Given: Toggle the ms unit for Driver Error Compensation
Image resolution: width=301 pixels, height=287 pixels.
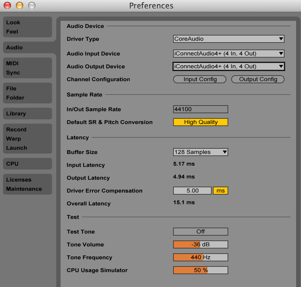Looking at the screenshot, I should [220, 191].
